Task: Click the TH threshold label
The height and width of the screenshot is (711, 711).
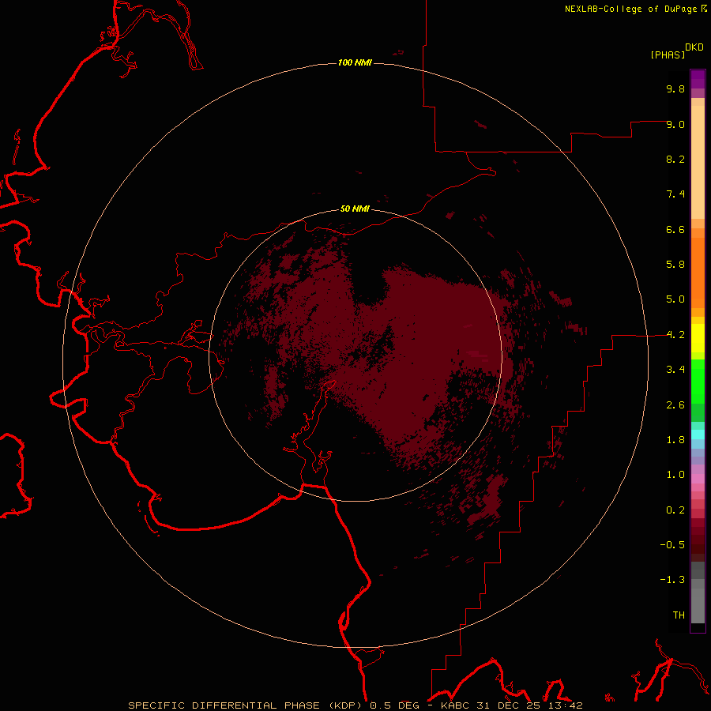Action: click(x=679, y=615)
